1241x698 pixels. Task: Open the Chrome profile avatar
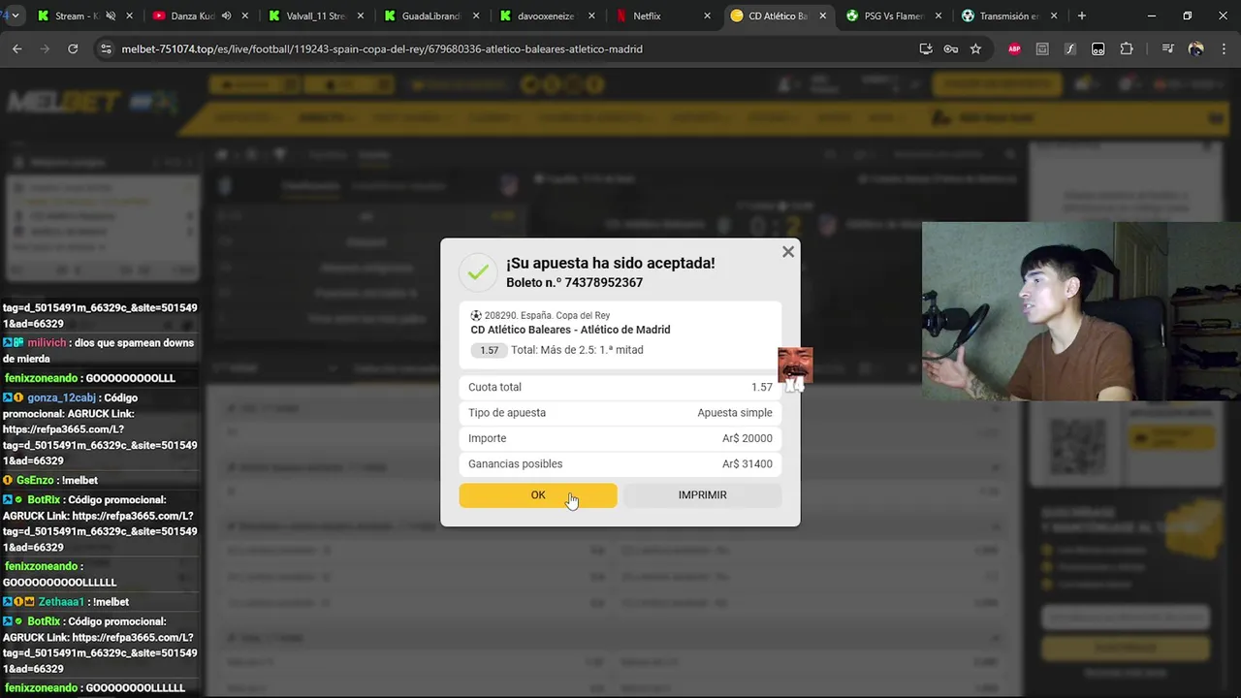point(1195,48)
